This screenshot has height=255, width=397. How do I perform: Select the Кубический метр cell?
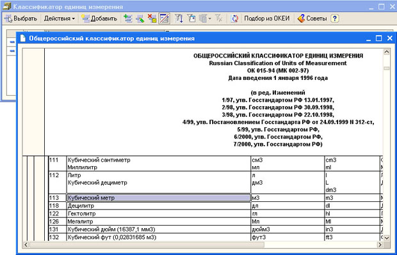159,198
